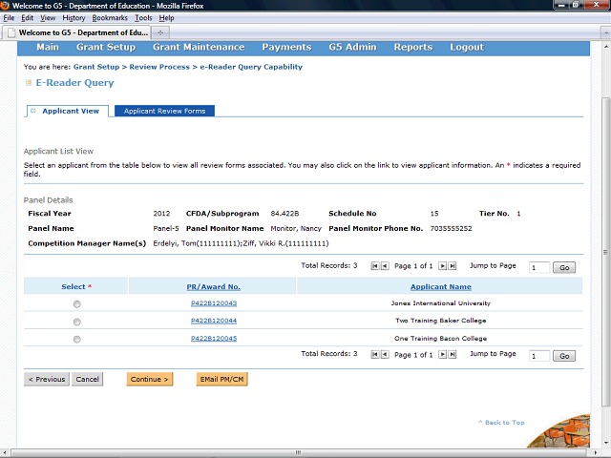Click the top next-page arrow icon
611x458 pixels.
click(x=441, y=267)
